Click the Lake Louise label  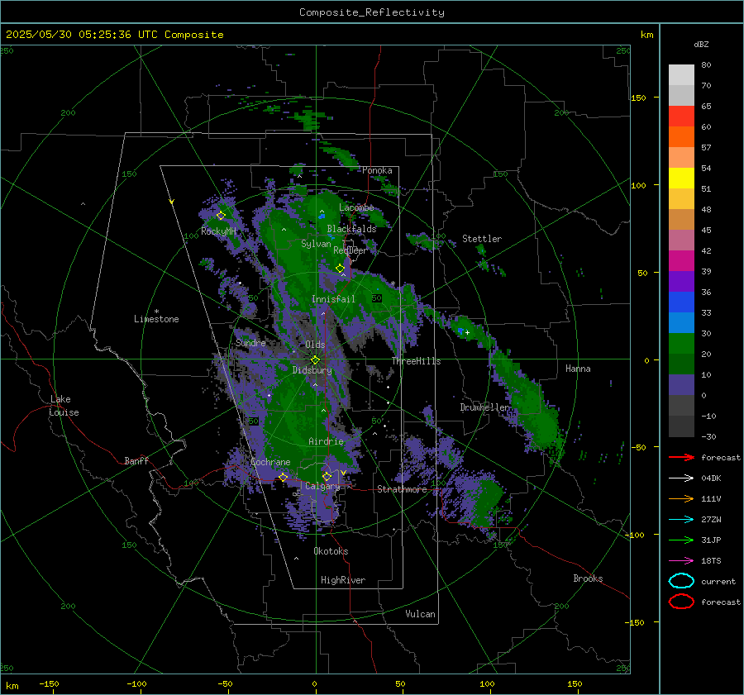64,406
